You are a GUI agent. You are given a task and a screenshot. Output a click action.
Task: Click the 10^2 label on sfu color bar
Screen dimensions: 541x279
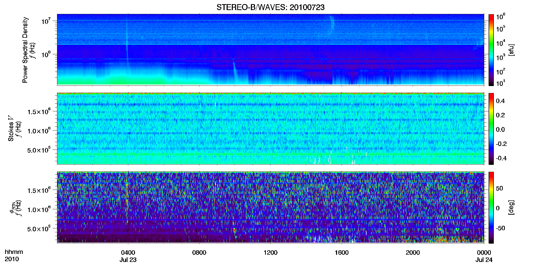501,72
